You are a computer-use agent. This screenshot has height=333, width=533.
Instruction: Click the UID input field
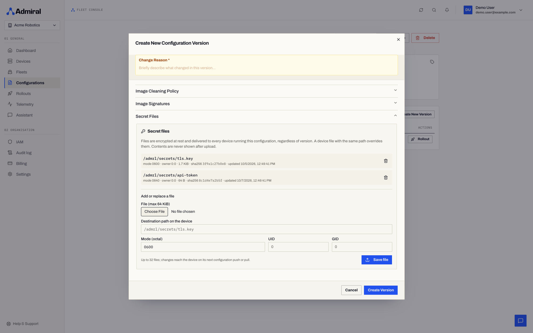click(x=298, y=247)
